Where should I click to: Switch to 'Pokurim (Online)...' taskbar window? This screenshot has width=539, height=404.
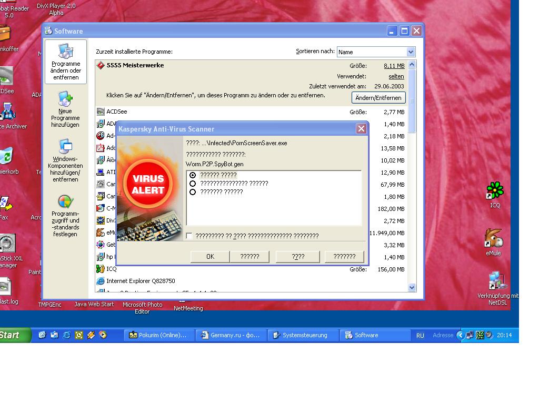(158, 335)
